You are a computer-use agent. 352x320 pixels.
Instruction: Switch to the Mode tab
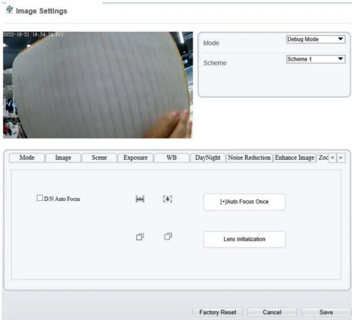coord(27,158)
